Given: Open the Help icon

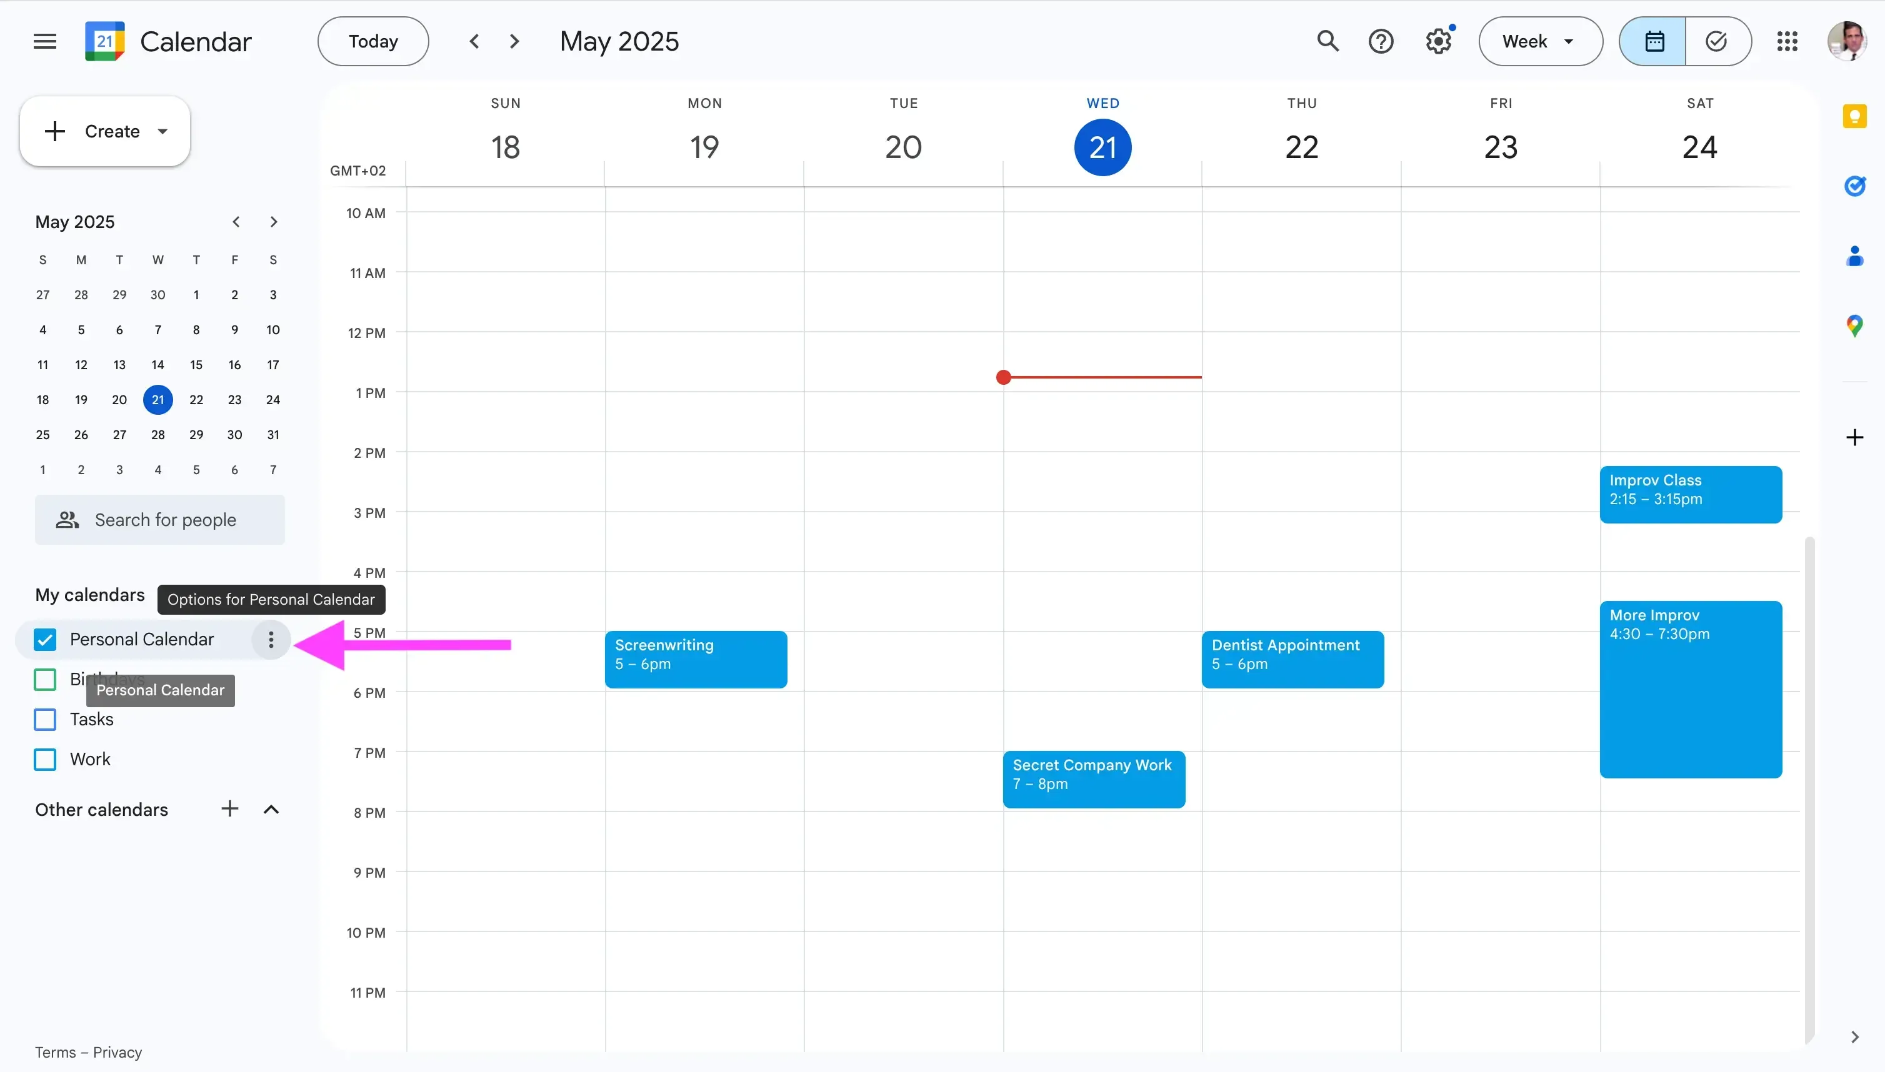Looking at the screenshot, I should pos(1381,41).
